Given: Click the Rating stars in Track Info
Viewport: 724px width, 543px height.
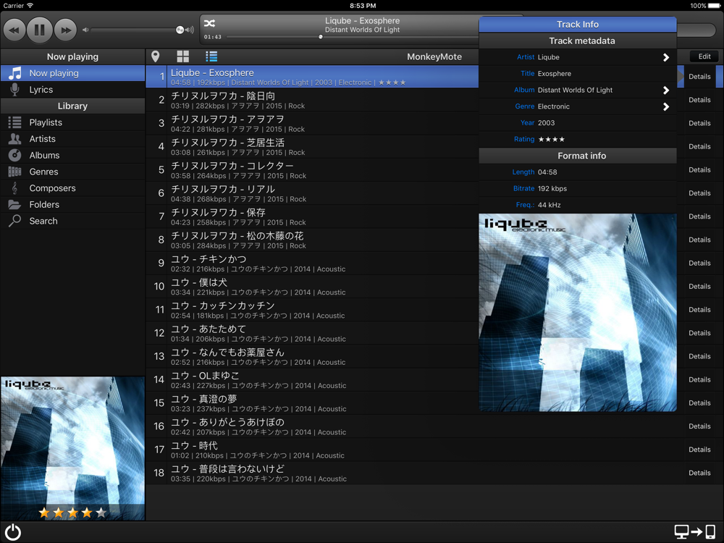Looking at the screenshot, I should point(551,139).
